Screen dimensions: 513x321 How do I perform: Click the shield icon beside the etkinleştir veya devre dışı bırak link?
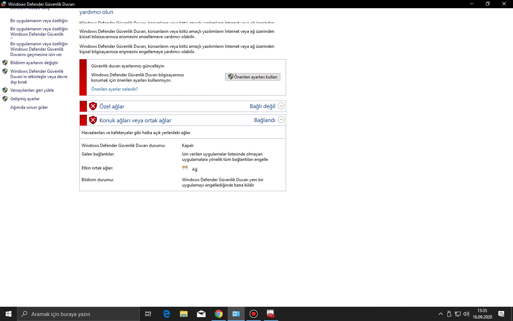5,71
